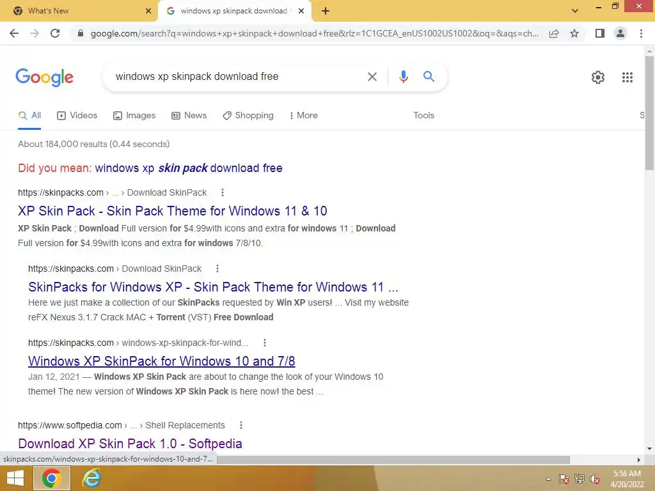Click the horizontal scrollbar thumb
The image size is (655, 491).
[393, 459]
